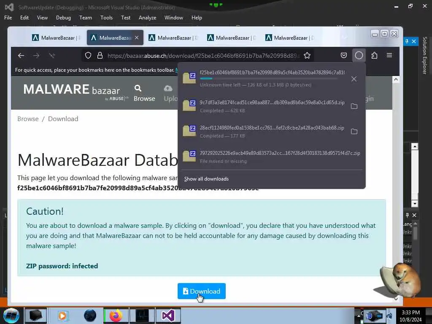
Task: Open the Windows Start orb
Action: [x=11, y=316]
